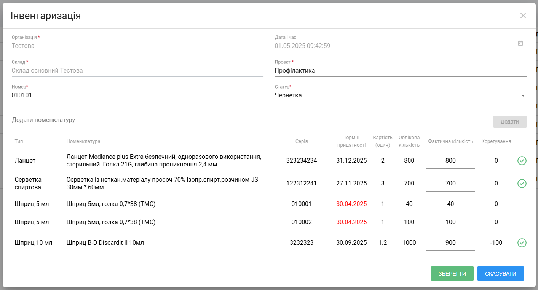
Task: Click the Термін придатності column header
Action: pos(351,141)
